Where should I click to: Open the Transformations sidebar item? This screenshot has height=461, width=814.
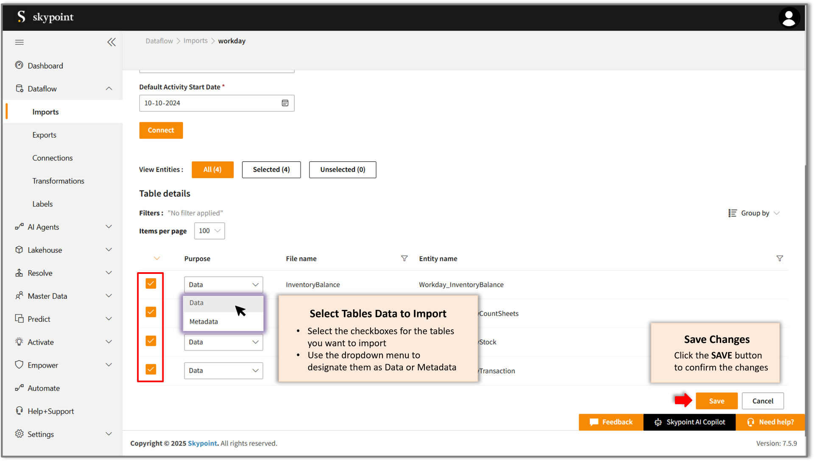pos(59,181)
